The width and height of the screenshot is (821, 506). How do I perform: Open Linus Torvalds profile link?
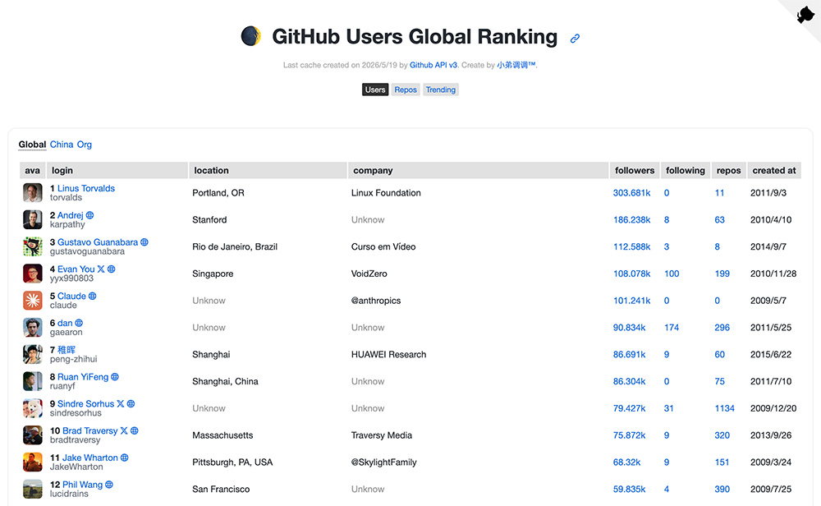pyautogui.click(x=86, y=188)
